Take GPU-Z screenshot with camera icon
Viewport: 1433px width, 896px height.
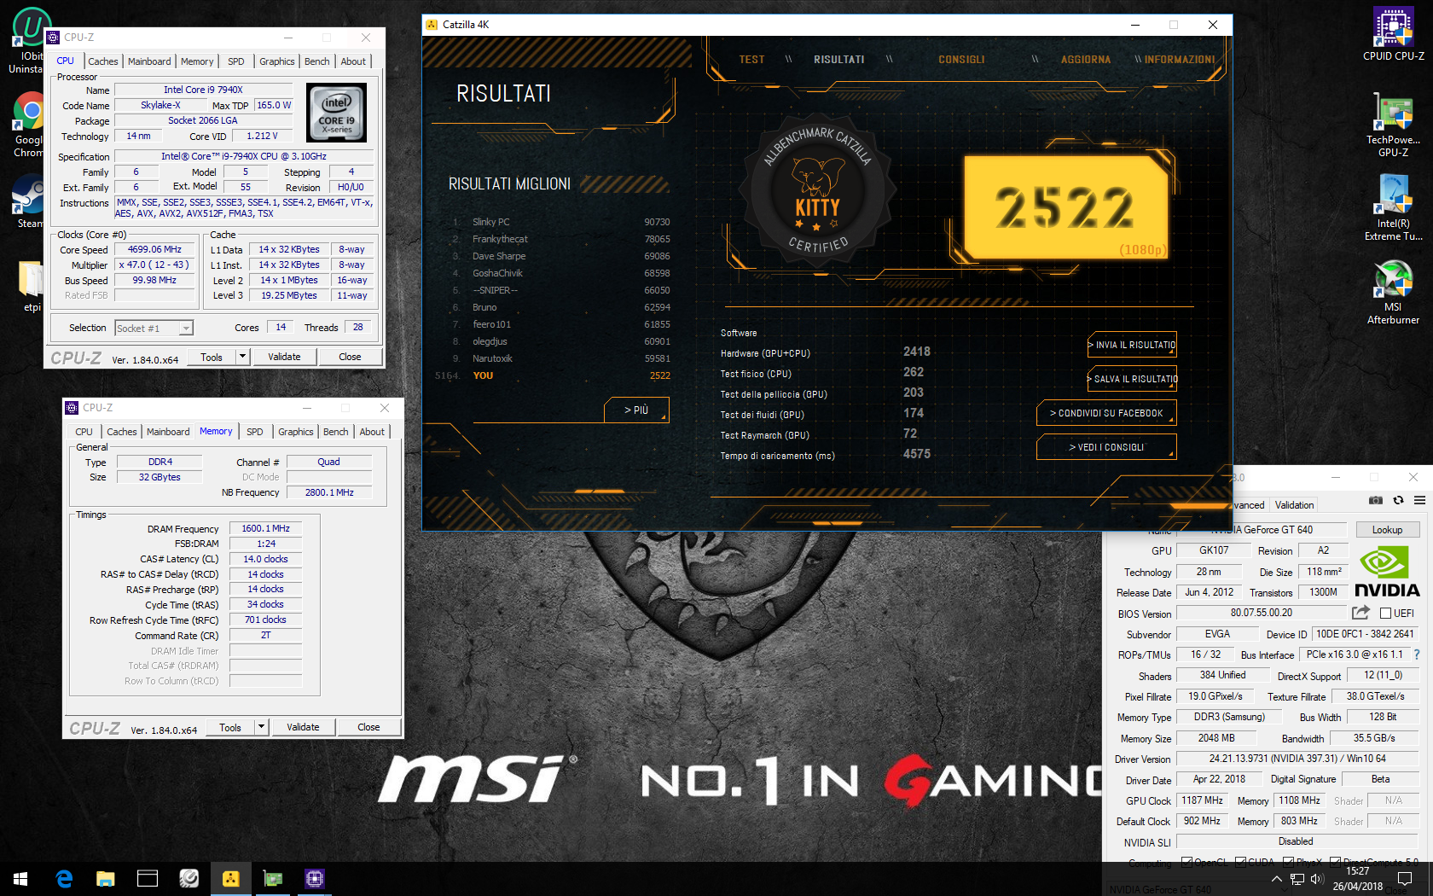tap(1376, 500)
